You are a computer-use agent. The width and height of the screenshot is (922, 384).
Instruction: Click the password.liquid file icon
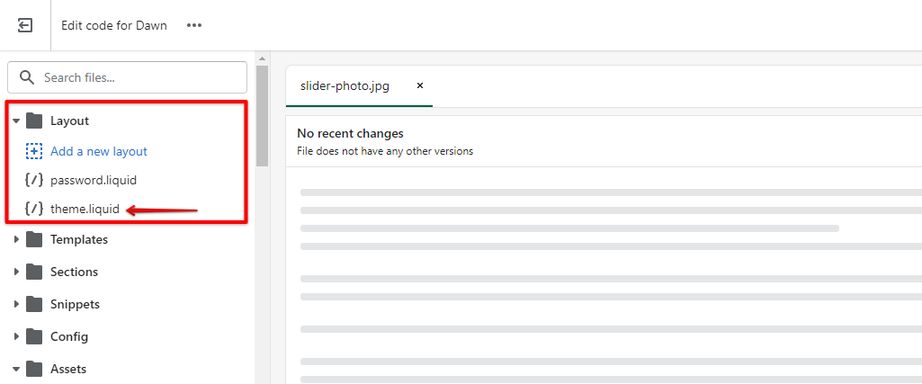[34, 180]
